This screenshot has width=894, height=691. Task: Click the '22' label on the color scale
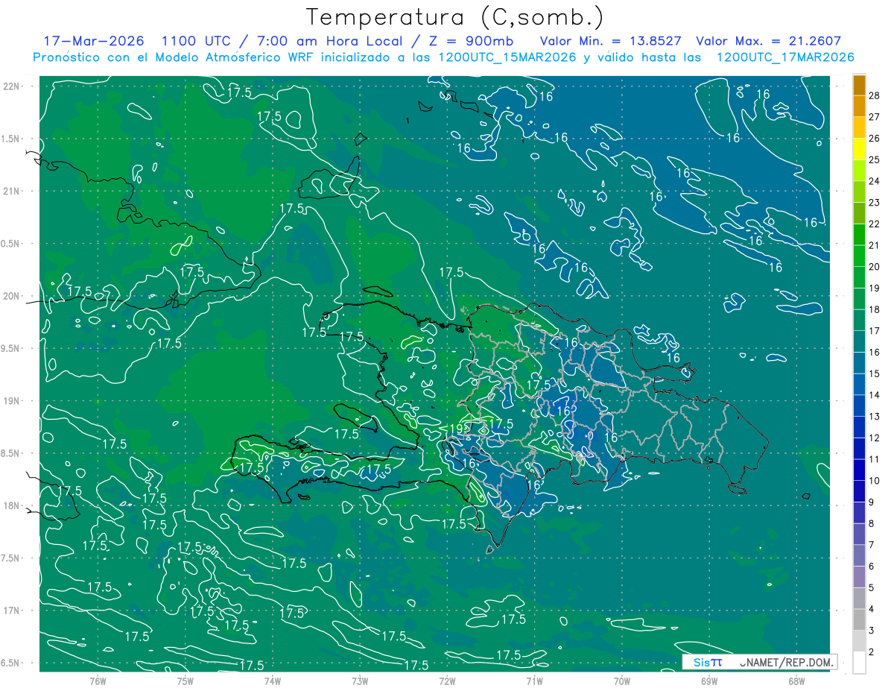875,224
